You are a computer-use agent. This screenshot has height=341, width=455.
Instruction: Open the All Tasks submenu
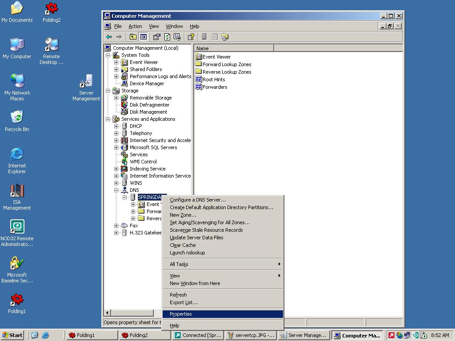click(179, 264)
